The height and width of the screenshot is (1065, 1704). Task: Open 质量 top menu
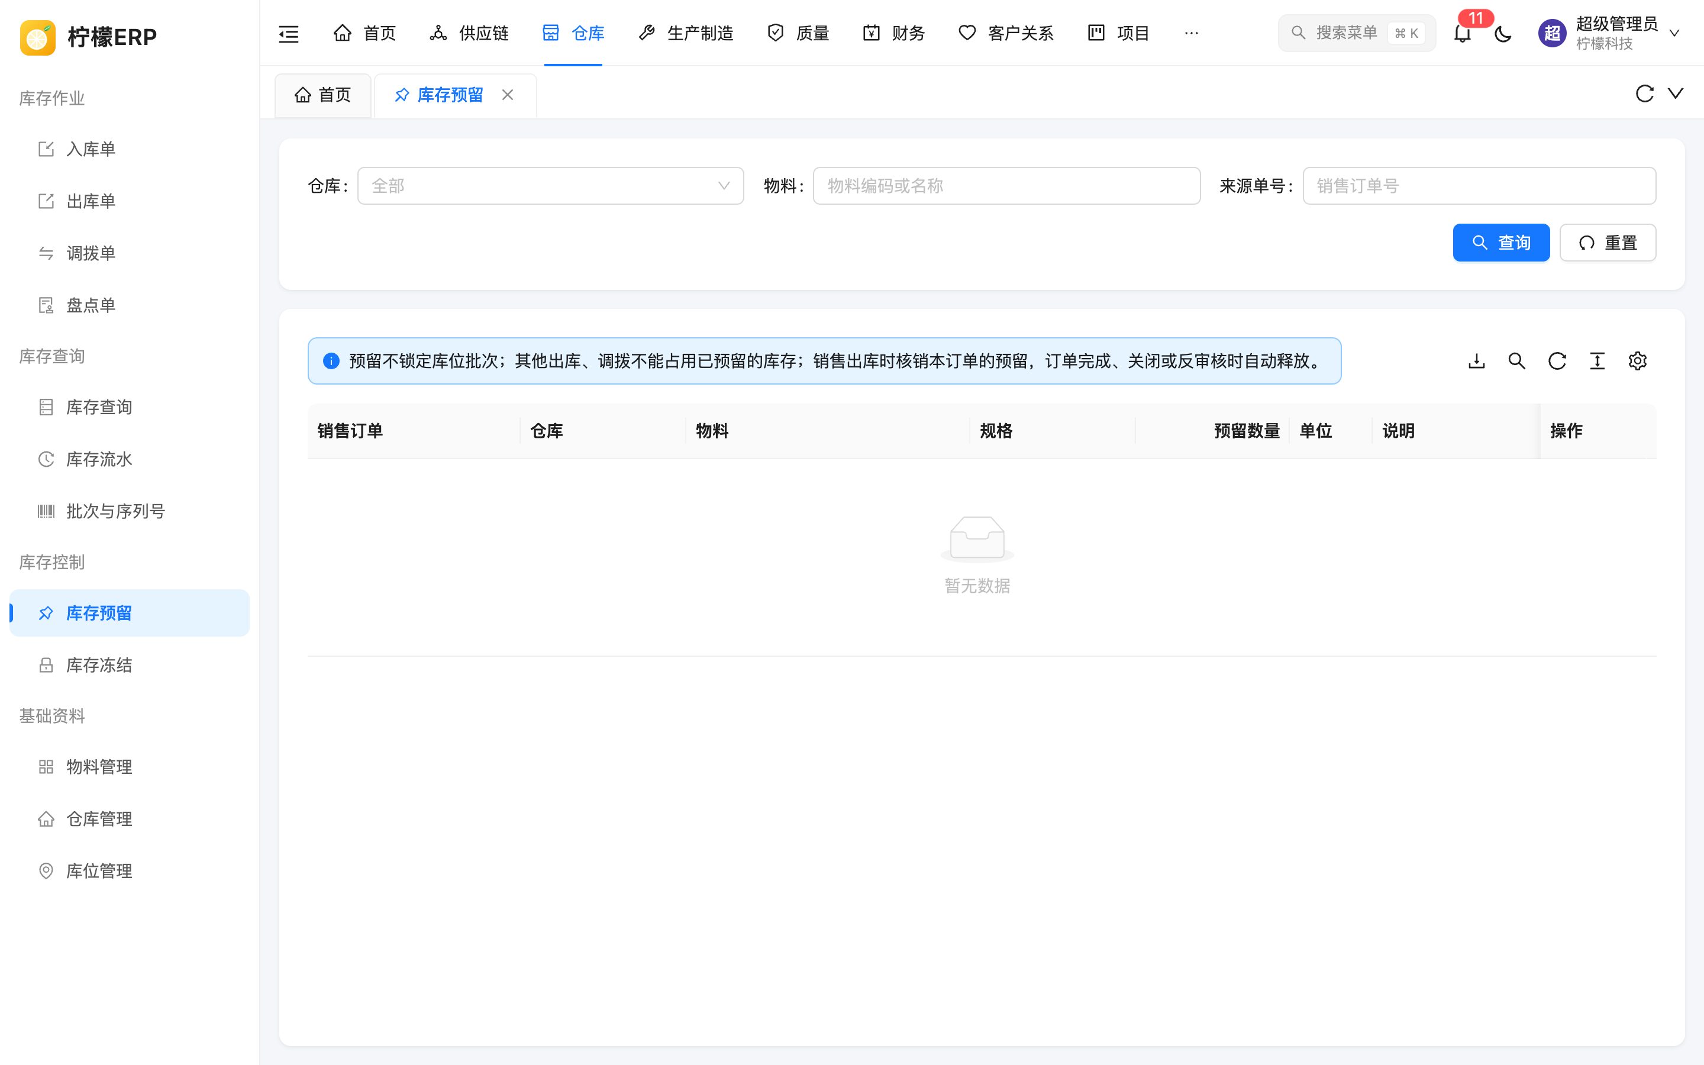pyautogui.click(x=798, y=33)
